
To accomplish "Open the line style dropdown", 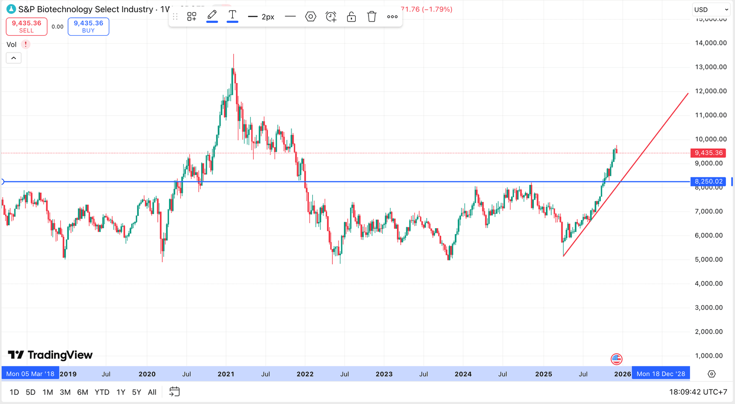I will (x=290, y=17).
